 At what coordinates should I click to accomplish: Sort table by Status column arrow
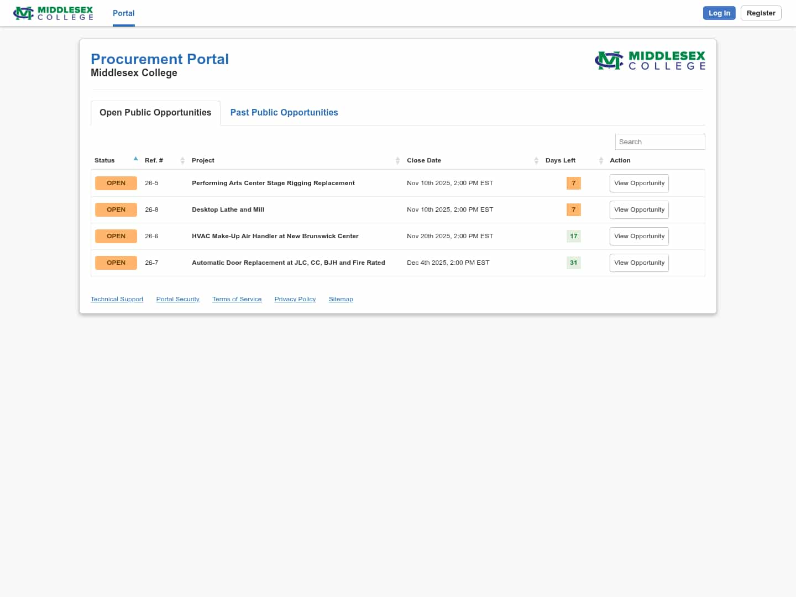tap(135, 159)
